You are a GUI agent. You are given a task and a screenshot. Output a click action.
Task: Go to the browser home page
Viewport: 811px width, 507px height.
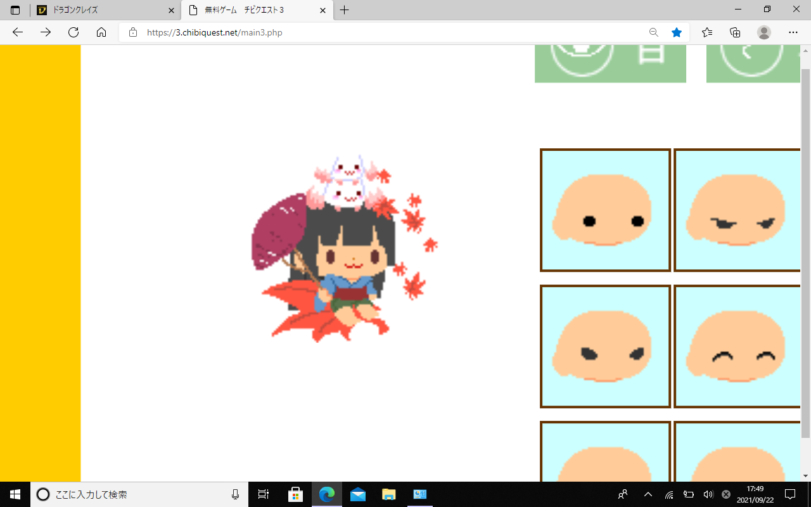tap(101, 32)
